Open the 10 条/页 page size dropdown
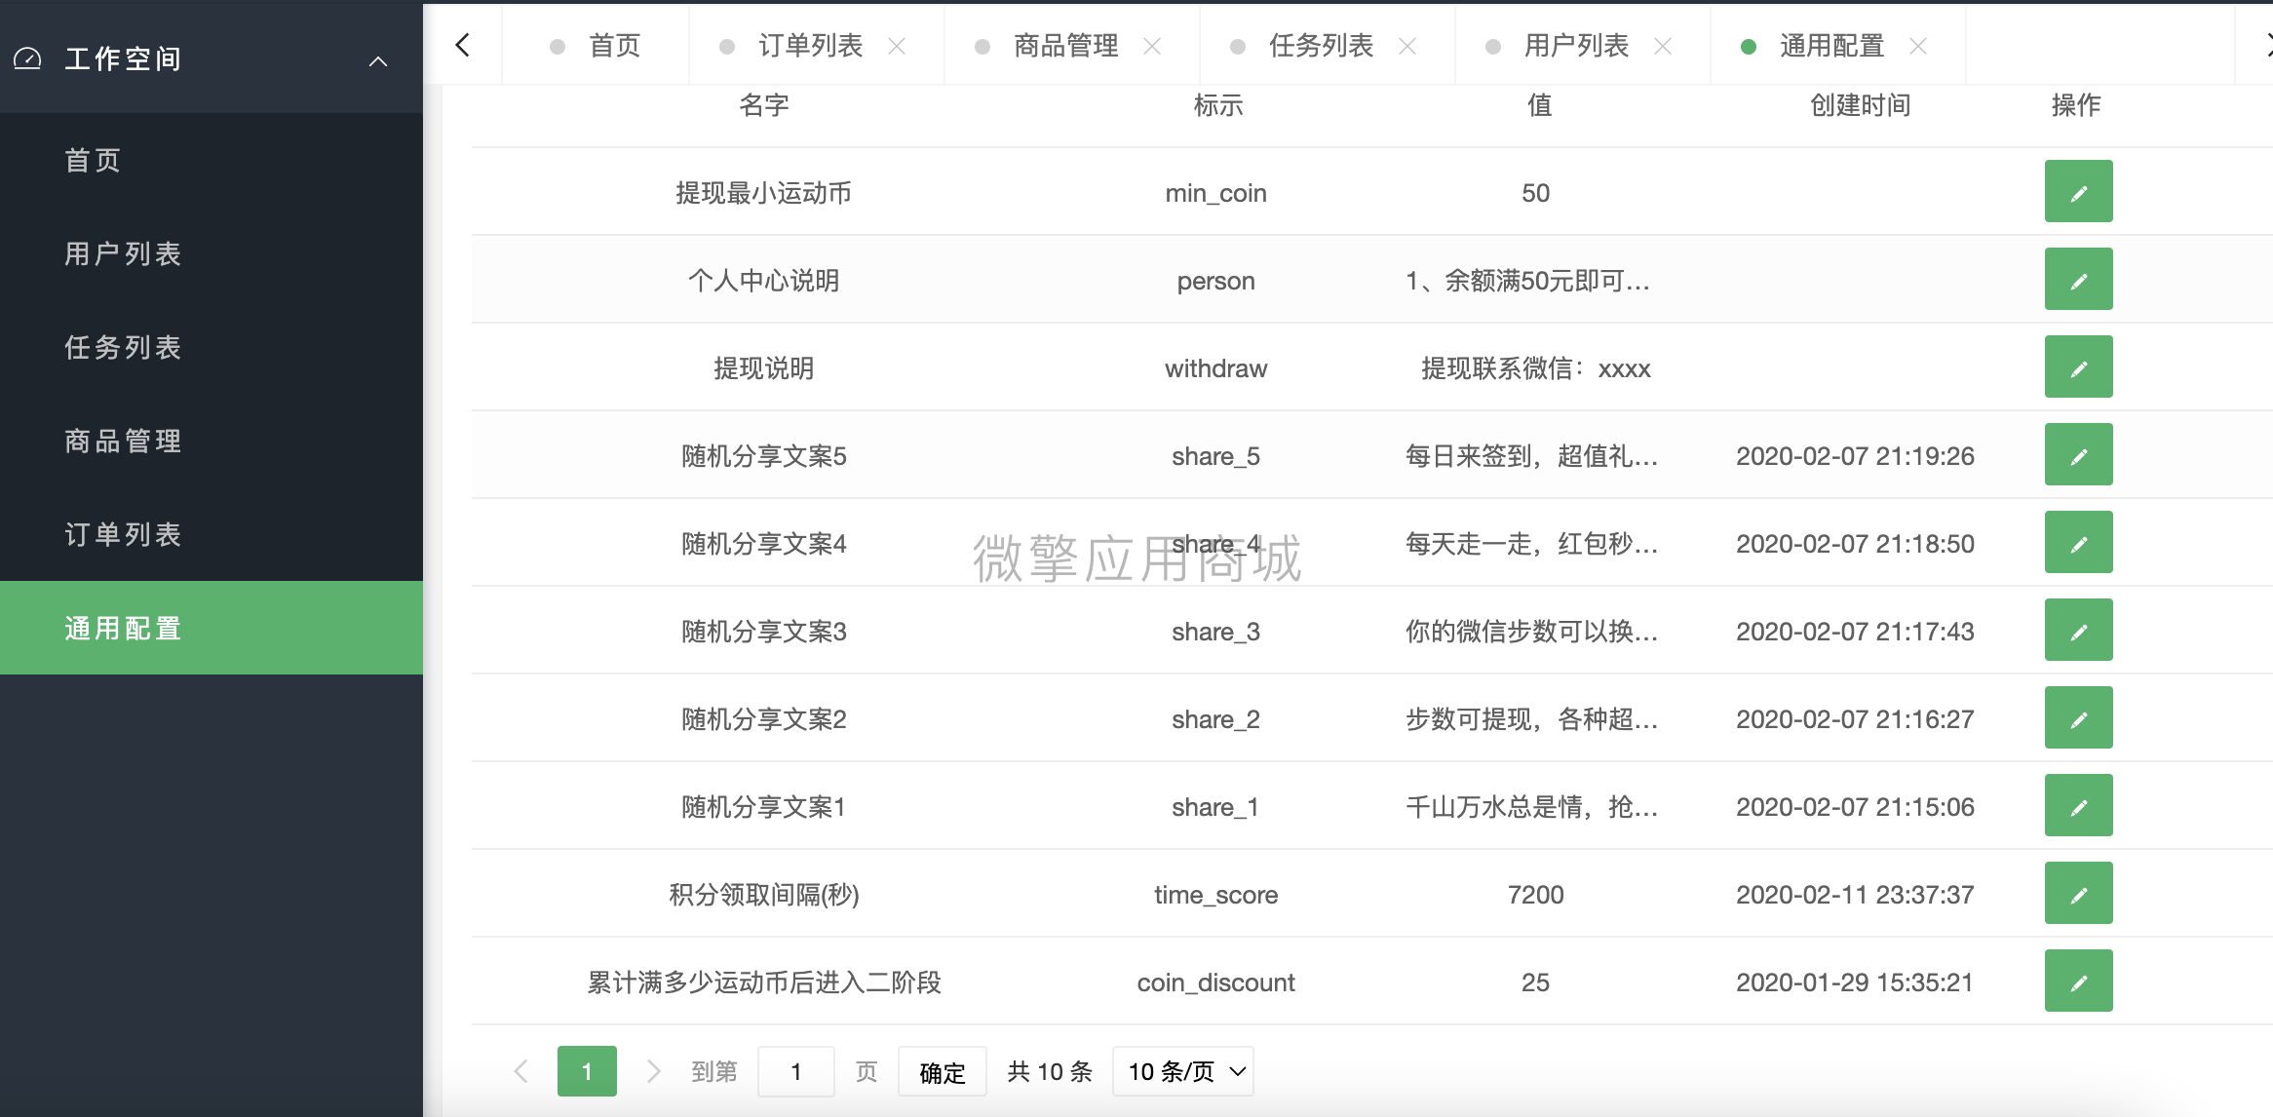The width and height of the screenshot is (2273, 1117). (x=1182, y=1071)
